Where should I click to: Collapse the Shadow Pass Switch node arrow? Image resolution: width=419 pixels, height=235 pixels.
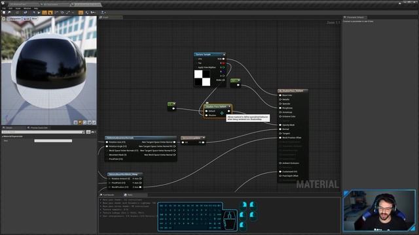[x=229, y=106]
